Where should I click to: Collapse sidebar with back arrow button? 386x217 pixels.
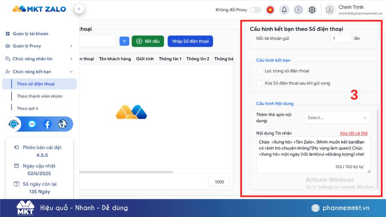[x=79, y=9]
